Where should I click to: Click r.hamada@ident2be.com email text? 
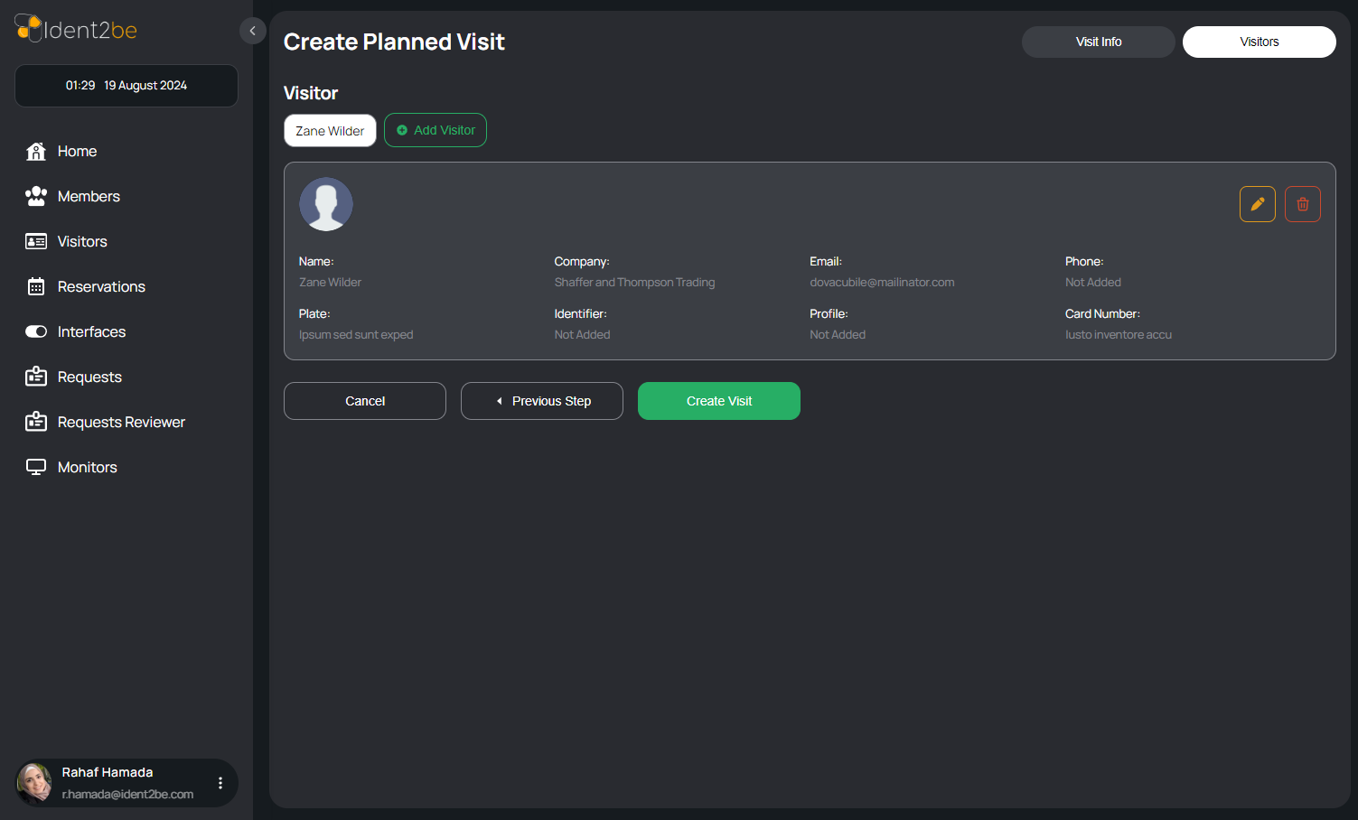pos(127,795)
